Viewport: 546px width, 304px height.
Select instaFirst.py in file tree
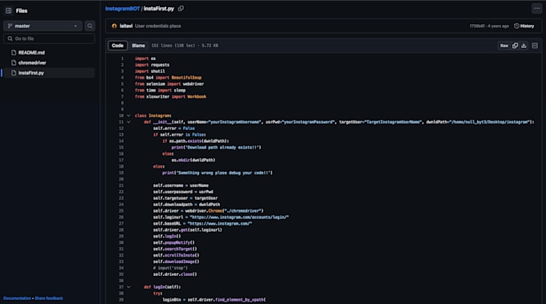(31, 73)
